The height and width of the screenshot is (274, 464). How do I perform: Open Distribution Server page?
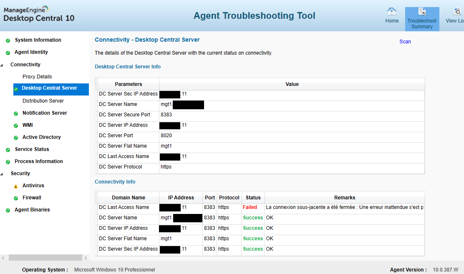coord(43,101)
